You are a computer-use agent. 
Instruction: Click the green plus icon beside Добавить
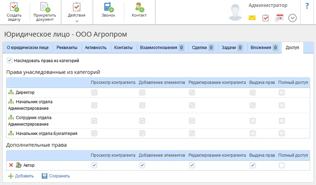point(11,176)
